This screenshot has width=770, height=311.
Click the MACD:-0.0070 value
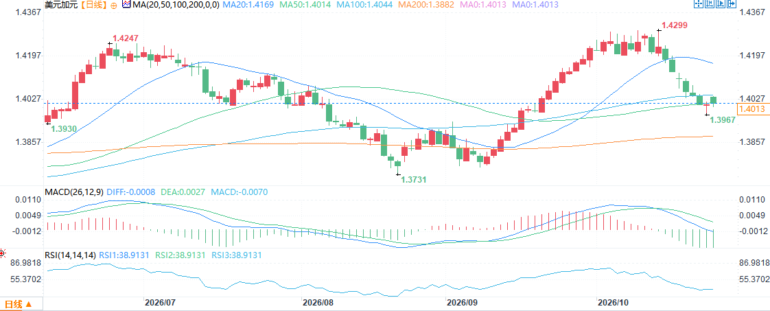point(240,192)
